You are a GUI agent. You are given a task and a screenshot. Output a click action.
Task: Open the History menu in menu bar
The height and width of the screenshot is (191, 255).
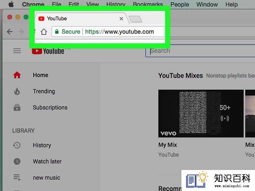click(x=116, y=5)
